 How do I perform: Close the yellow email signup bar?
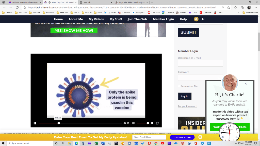pyautogui.click(x=200, y=137)
